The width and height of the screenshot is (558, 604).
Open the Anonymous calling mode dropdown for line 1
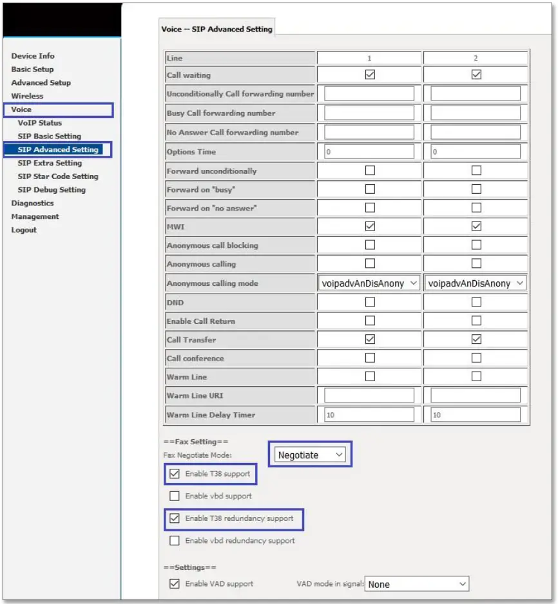(x=368, y=282)
